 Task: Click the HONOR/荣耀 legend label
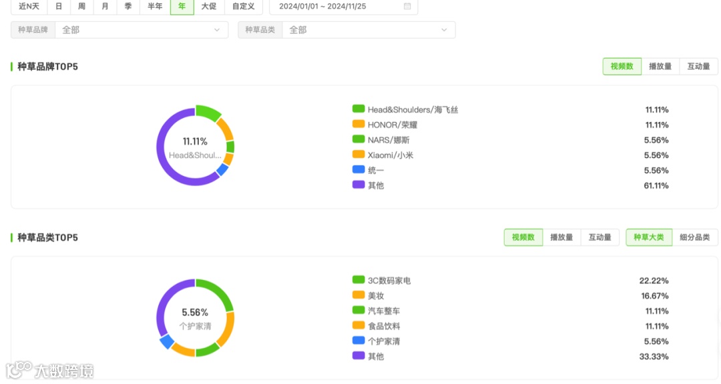(393, 125)
